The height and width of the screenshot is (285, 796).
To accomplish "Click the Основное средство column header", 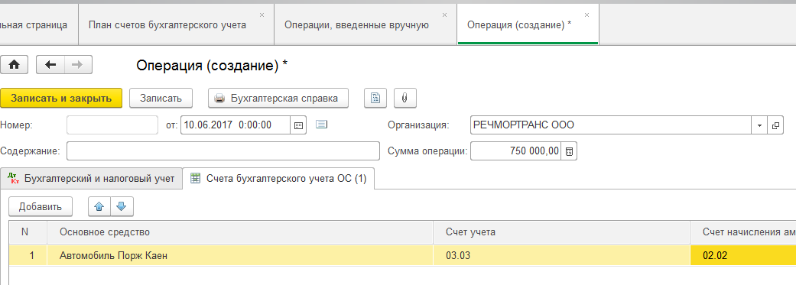I will 240,232.
